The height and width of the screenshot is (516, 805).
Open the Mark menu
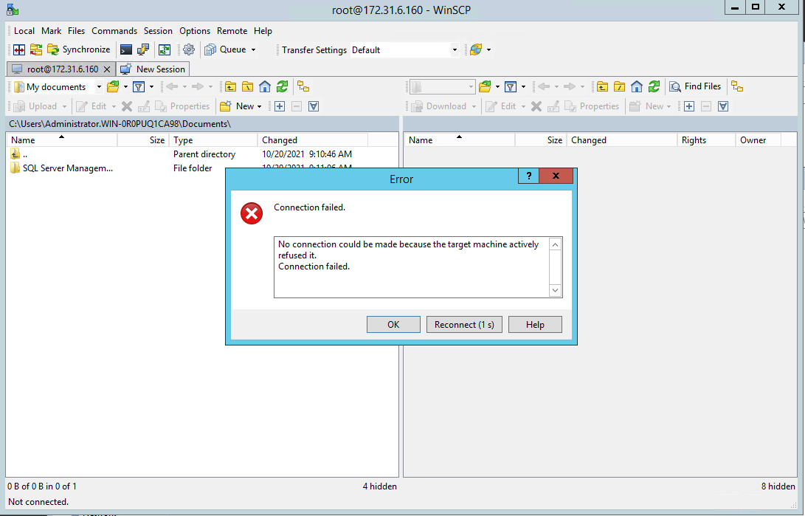coord(52,31)
